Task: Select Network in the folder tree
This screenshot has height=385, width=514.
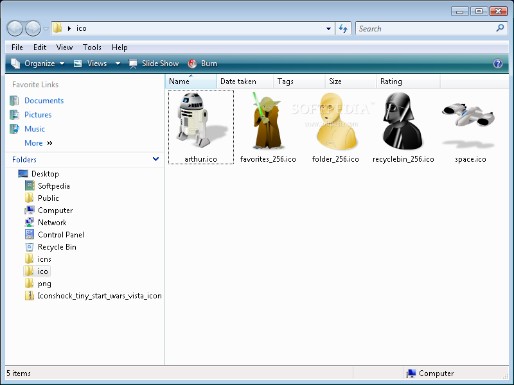Action: (x=52, y=223)
